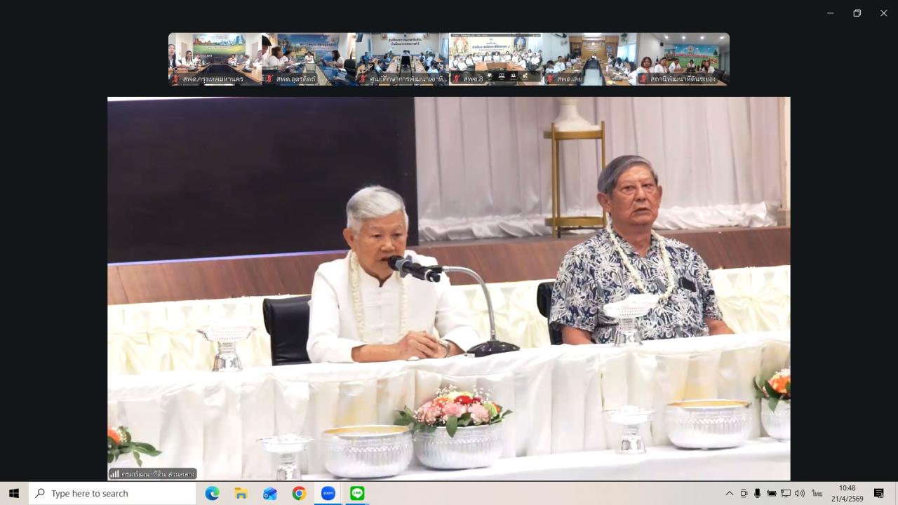898x505 pixels.
Task: Expand the hidden system tray icons
Action: (x=729, y=494)
